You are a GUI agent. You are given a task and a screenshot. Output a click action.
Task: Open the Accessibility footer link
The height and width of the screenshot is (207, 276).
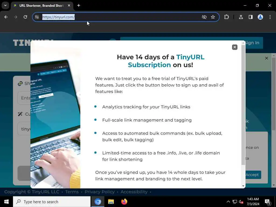point(134,192)
